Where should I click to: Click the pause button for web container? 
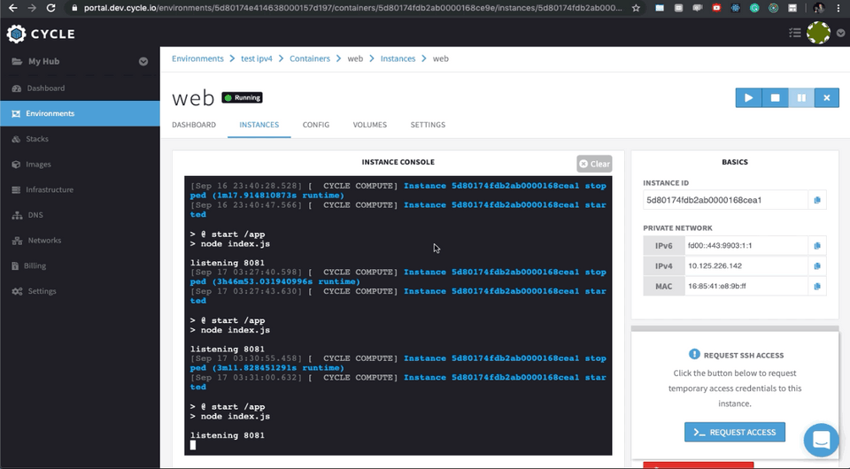pos(801,98)
